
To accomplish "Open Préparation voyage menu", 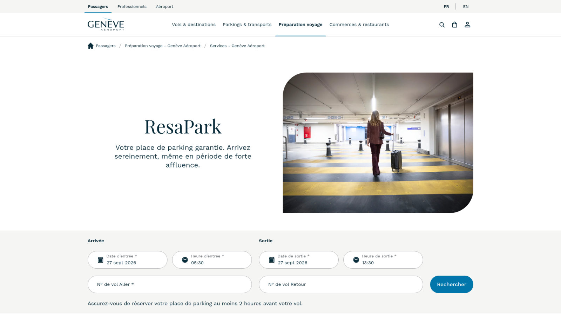I will point(300,25).
